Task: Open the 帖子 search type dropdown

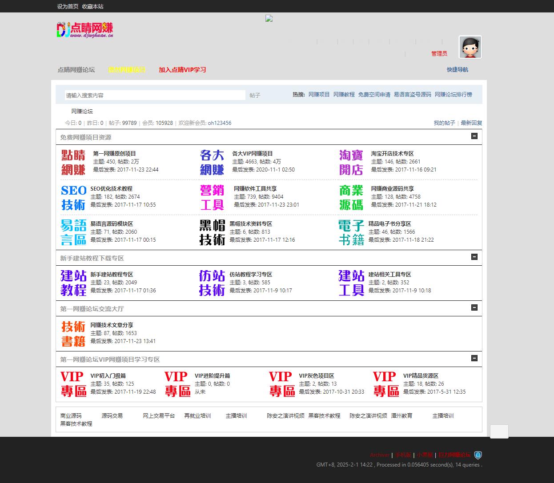Action: (x=255, y=95)
